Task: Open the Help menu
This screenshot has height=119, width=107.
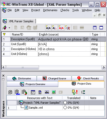Action: click(x=97, y=10)
